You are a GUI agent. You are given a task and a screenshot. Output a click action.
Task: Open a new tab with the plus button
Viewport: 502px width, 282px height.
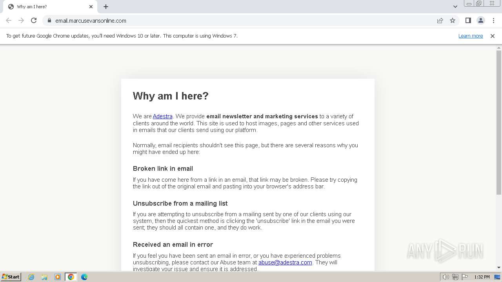pos(106,7)
